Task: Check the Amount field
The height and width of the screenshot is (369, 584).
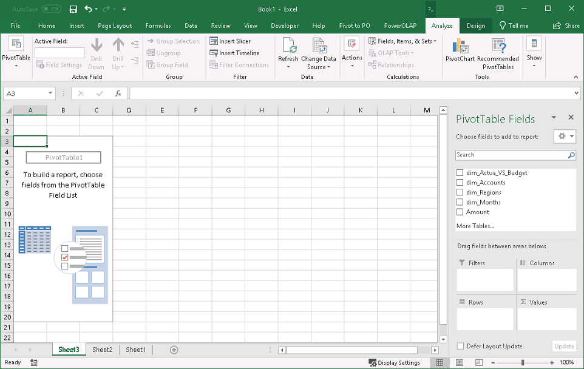Action: pyautogui.click(x=460, y=212)
